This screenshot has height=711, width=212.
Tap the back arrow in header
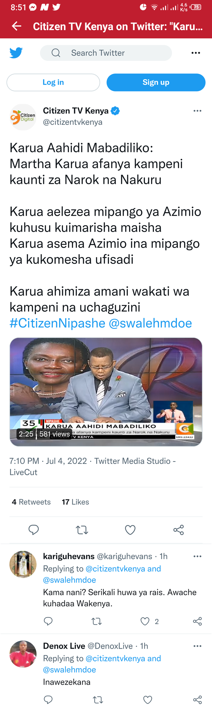16,26
